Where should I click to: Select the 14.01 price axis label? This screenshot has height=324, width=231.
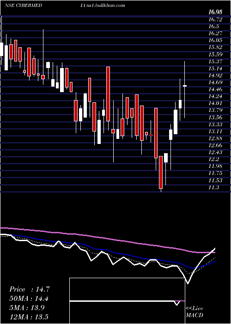coord(215,103)
